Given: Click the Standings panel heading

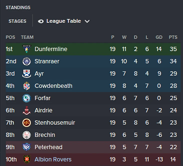Looking at the screenshot, I should coord(18,7).
